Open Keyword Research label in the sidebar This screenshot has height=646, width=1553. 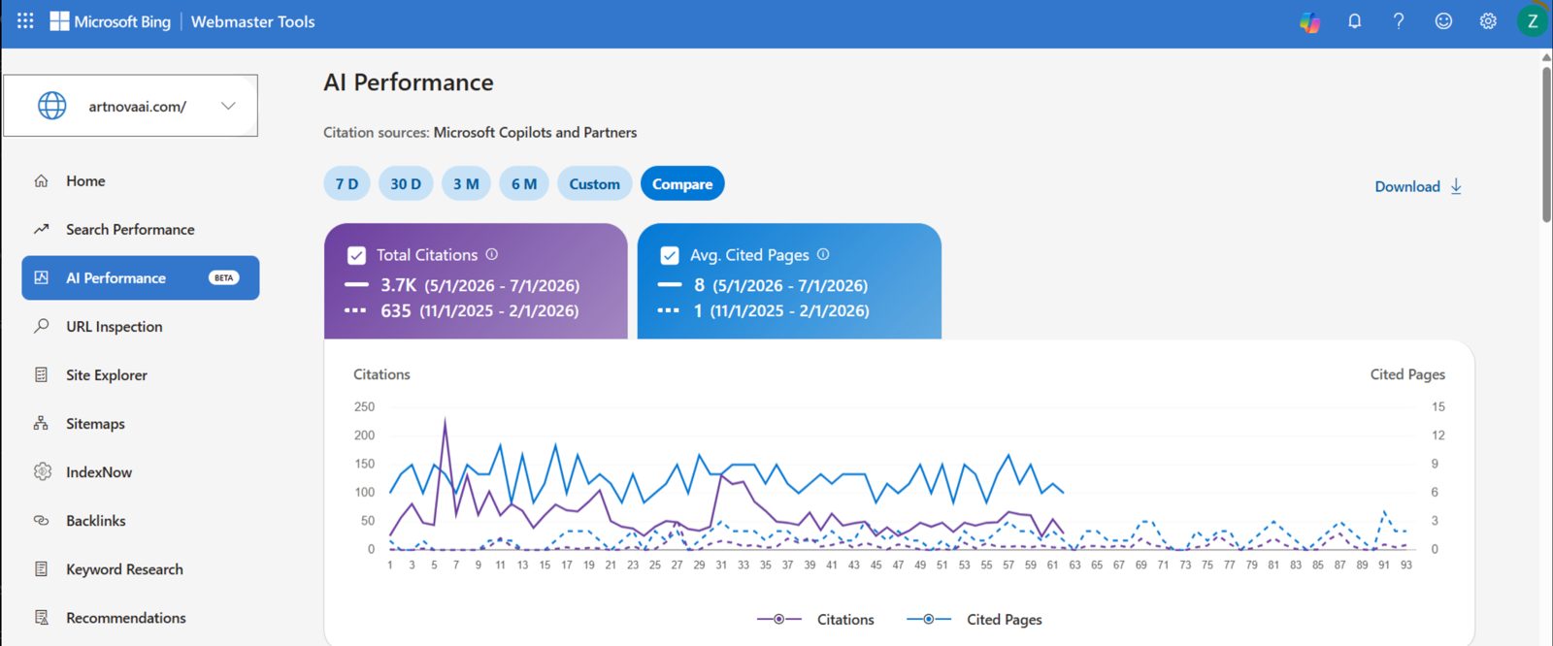tap(124, 569)
